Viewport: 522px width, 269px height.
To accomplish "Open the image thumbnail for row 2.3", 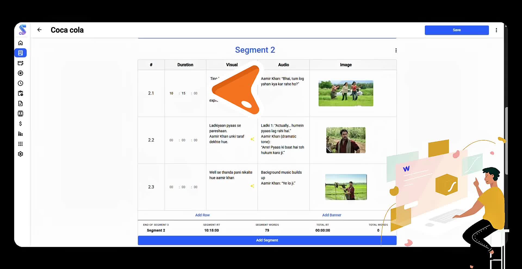I will (346, 187).
